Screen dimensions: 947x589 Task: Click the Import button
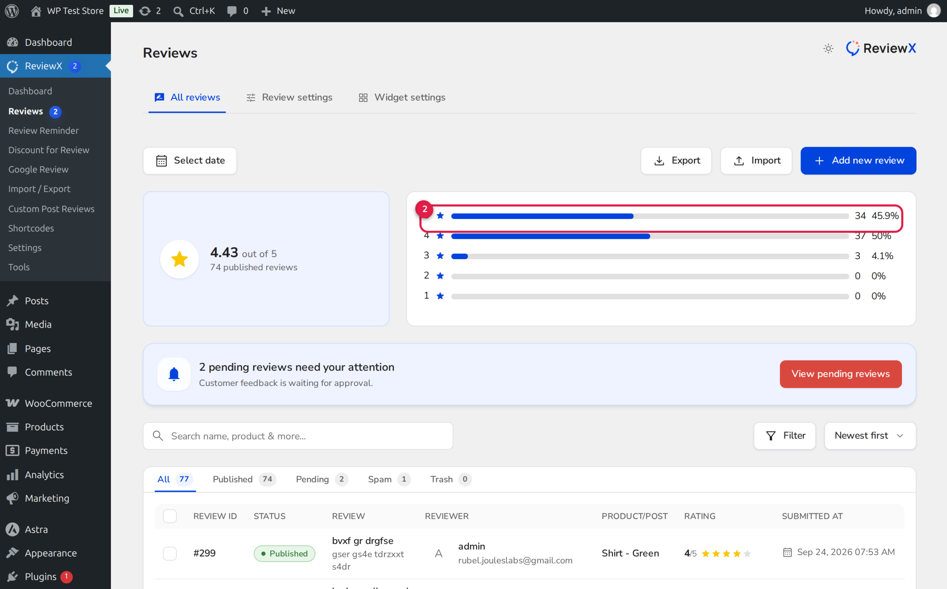tap(756, 160)
